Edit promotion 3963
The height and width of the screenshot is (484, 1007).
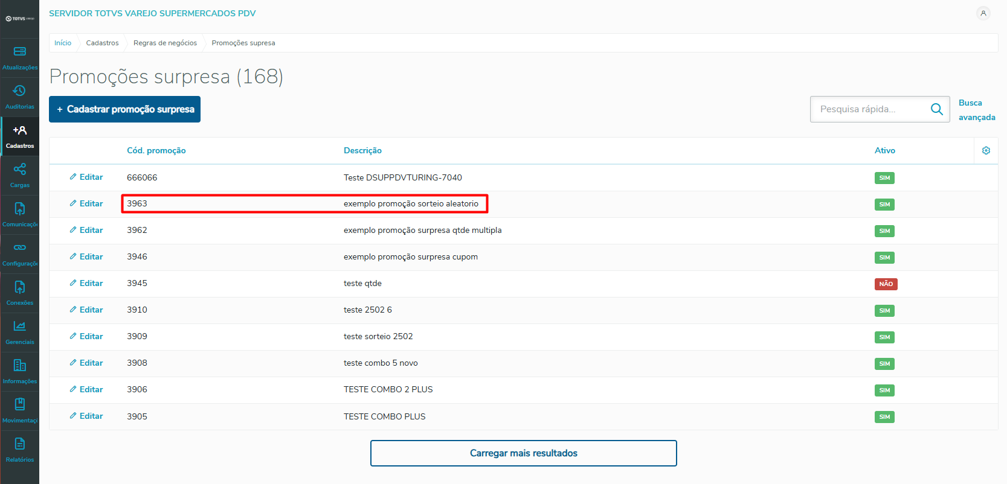86,204
